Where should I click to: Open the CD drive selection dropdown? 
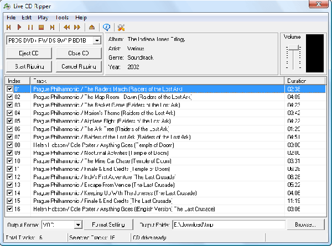pyautogui.click(x=97, y=40)
